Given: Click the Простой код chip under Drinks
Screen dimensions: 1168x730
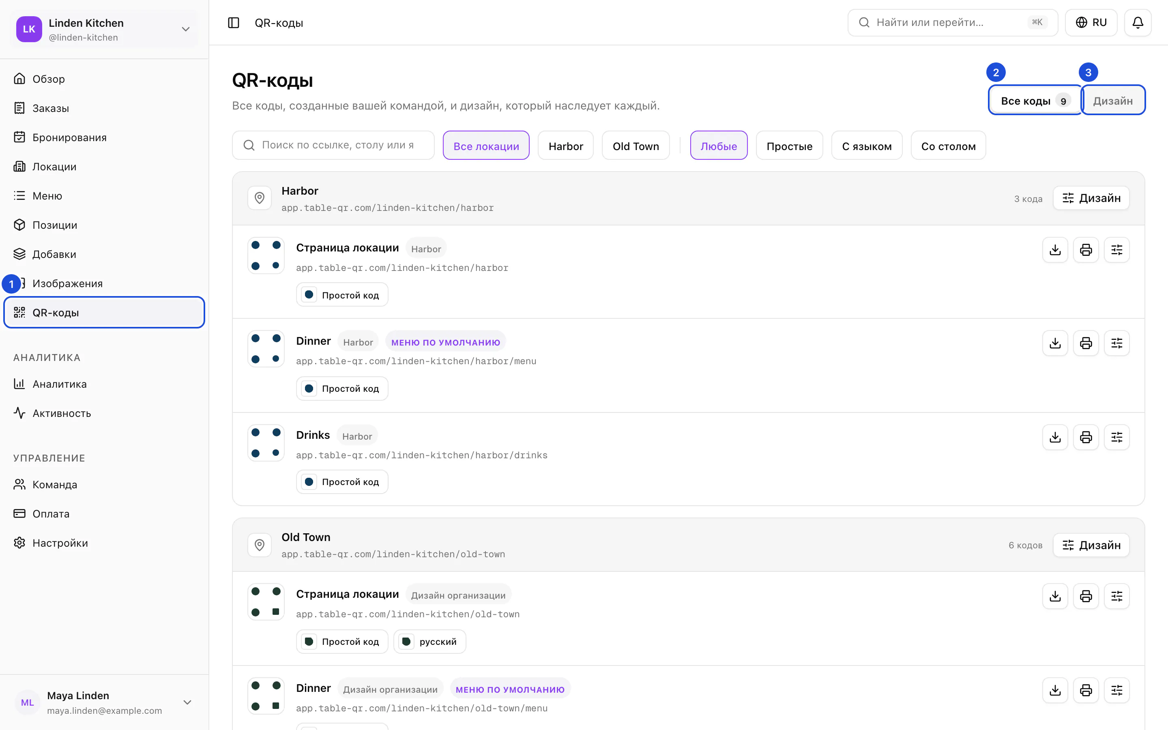Looking at the screenshot, I should coord(342,482).
